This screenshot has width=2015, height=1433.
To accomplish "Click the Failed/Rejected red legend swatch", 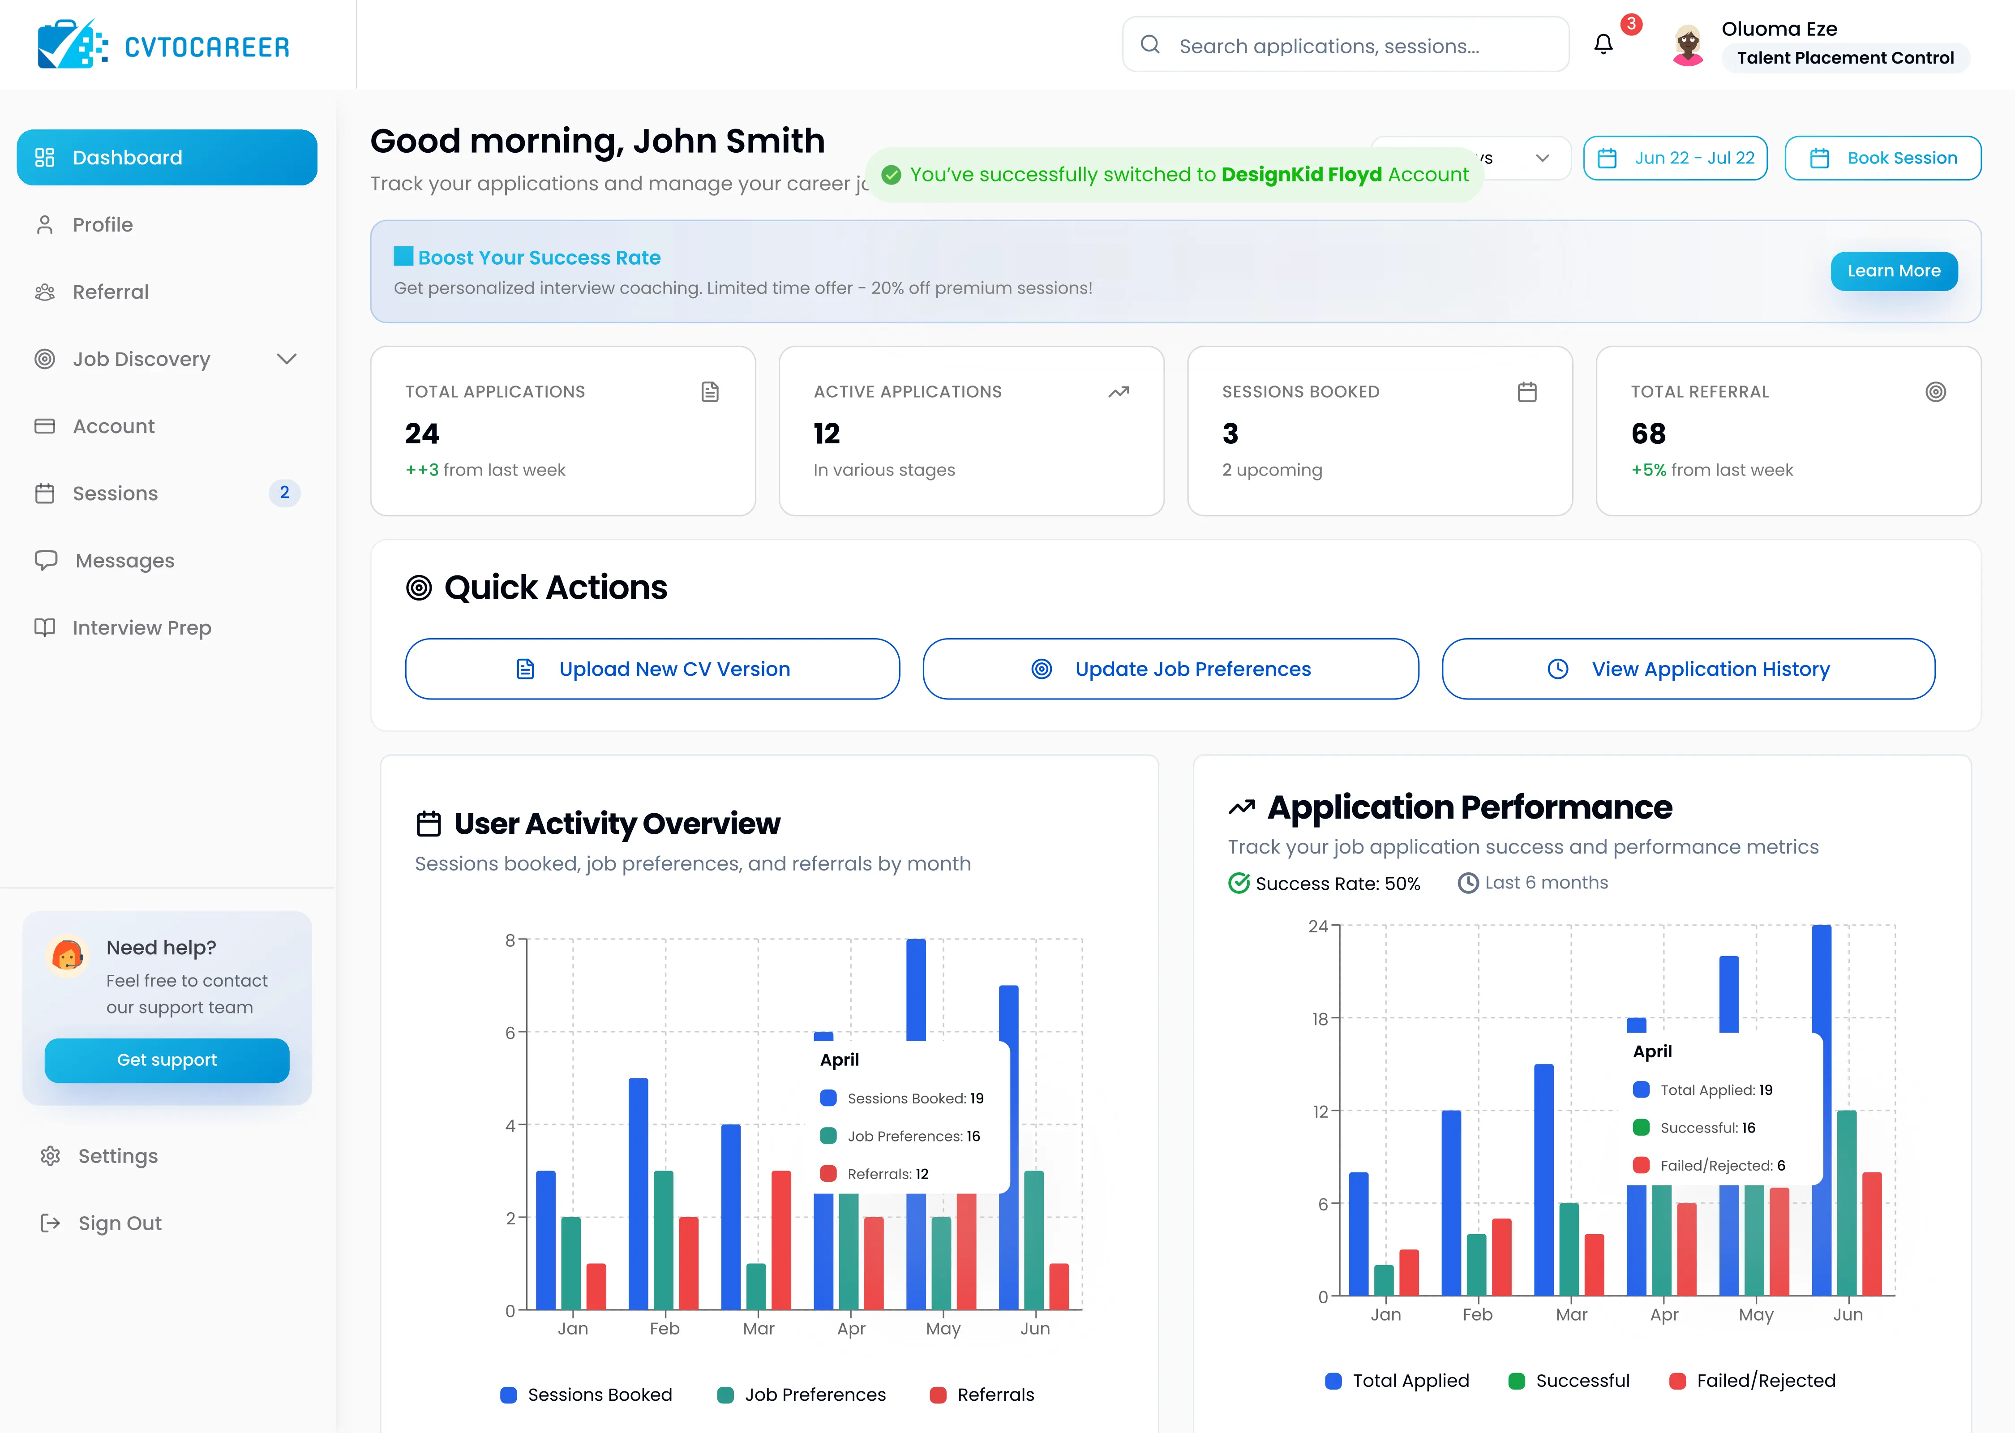I will [1678, 1381].
